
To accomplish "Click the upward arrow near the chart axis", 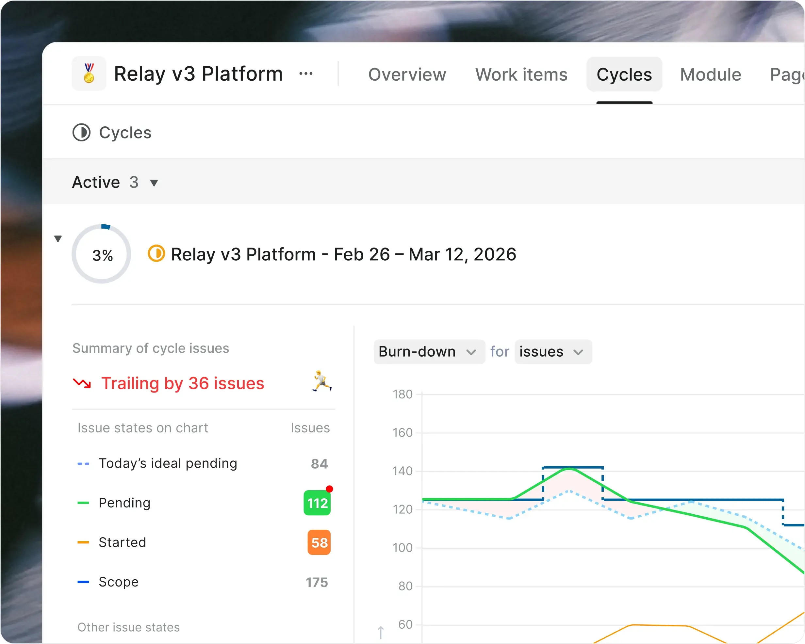I will click(x=381, y=633).
